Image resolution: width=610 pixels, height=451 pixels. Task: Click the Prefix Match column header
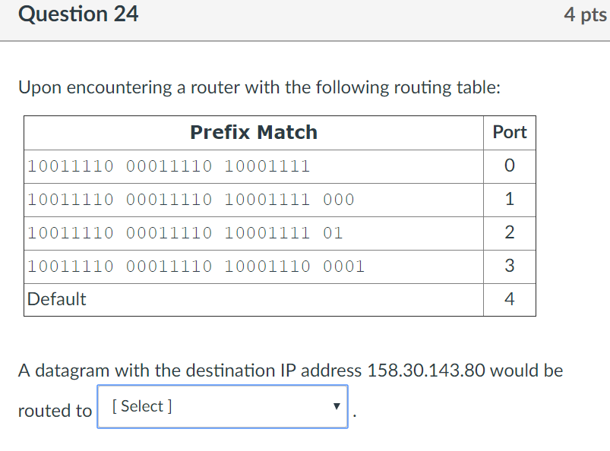[x=254, y=133]
